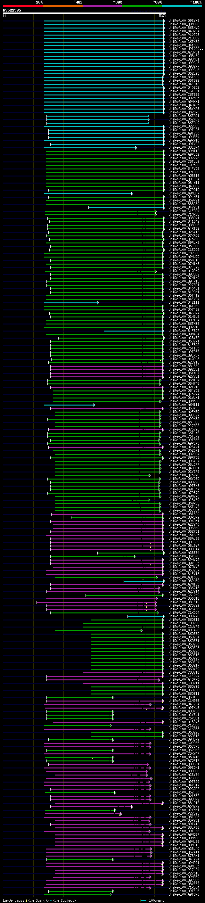This screenshot has height=903, width=205.
Task: Select label UniRef100_A4QPN9
Action: pos(184,271)
